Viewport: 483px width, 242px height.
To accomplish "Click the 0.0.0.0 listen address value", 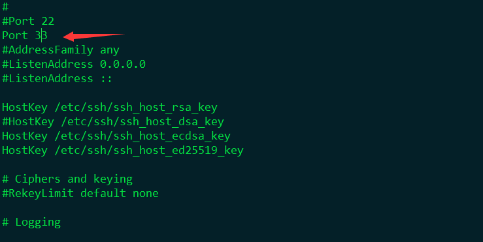I will [123, 65].
